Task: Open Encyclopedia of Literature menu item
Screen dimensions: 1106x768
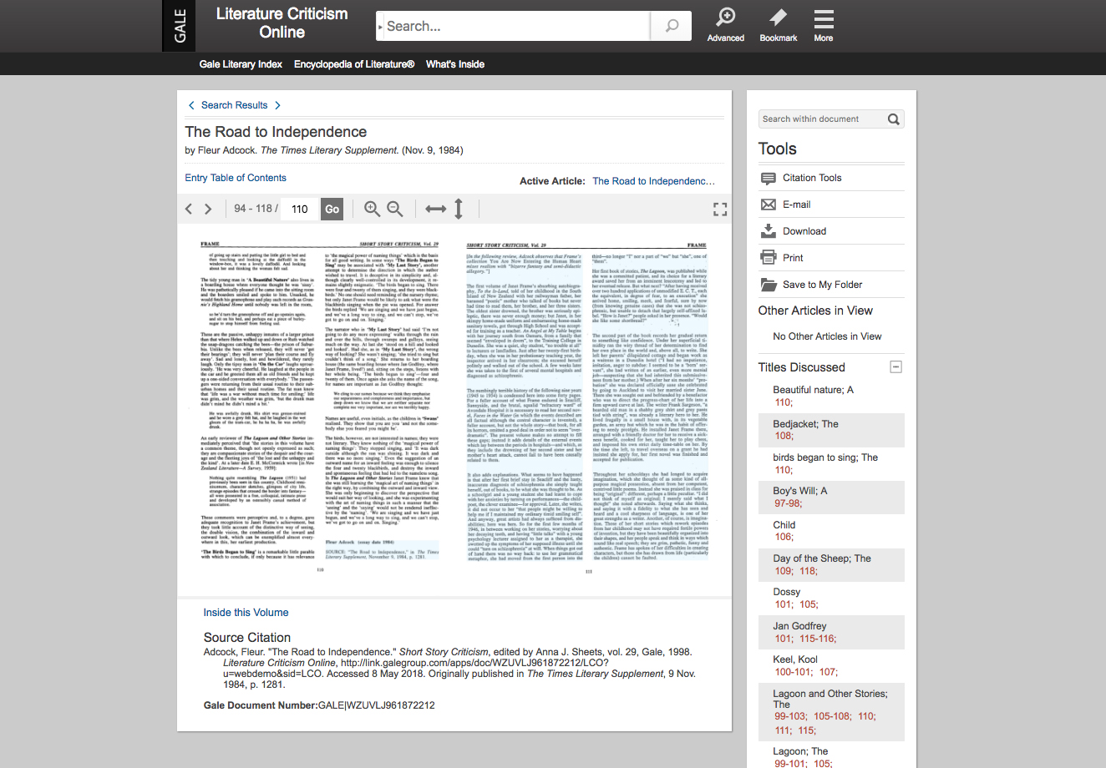Action: [x=354, y=64]
